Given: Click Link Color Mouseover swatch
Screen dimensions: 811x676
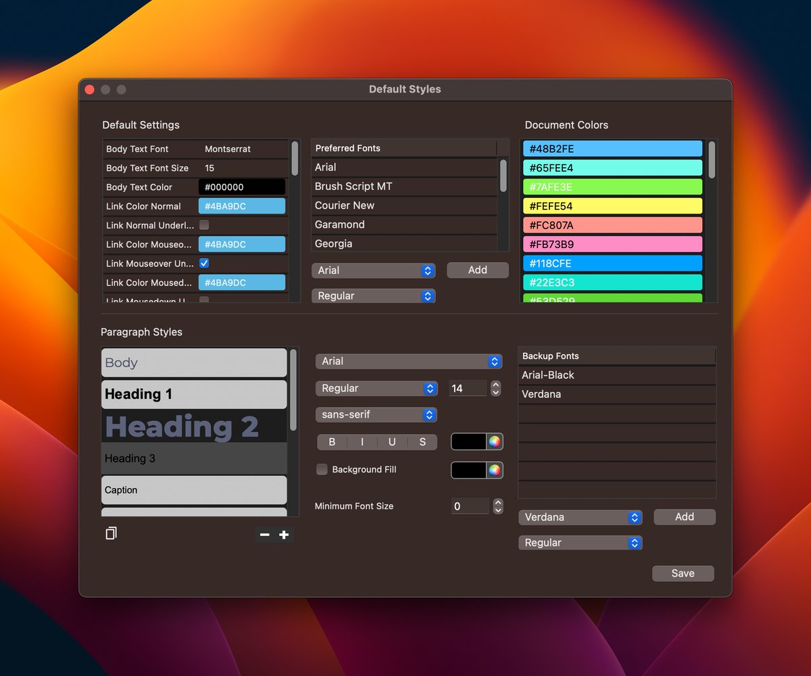Looking at the screenshot, I should pos(242,245).
